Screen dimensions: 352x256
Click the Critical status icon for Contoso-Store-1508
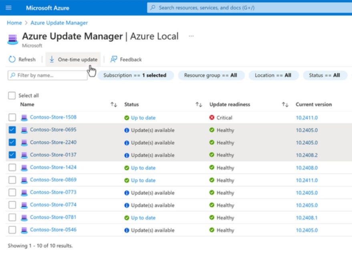coord(212,118)
